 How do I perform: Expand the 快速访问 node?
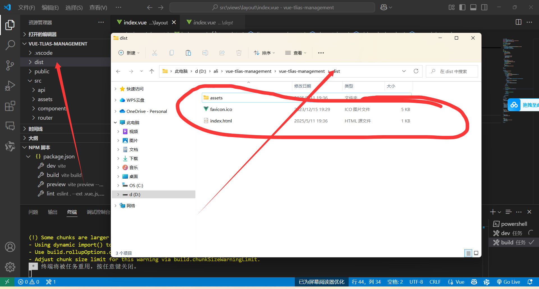click(115, 89)
